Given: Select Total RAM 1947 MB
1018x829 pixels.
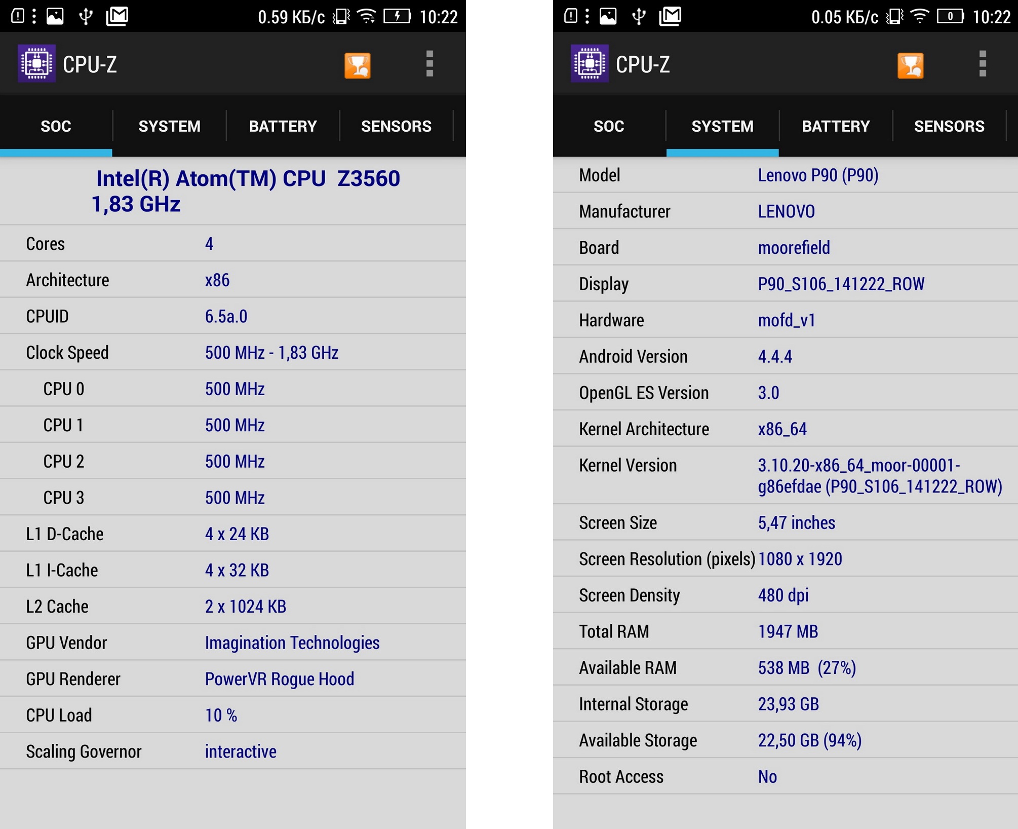Looking at the screenshot, I should [x=788, y=632].
